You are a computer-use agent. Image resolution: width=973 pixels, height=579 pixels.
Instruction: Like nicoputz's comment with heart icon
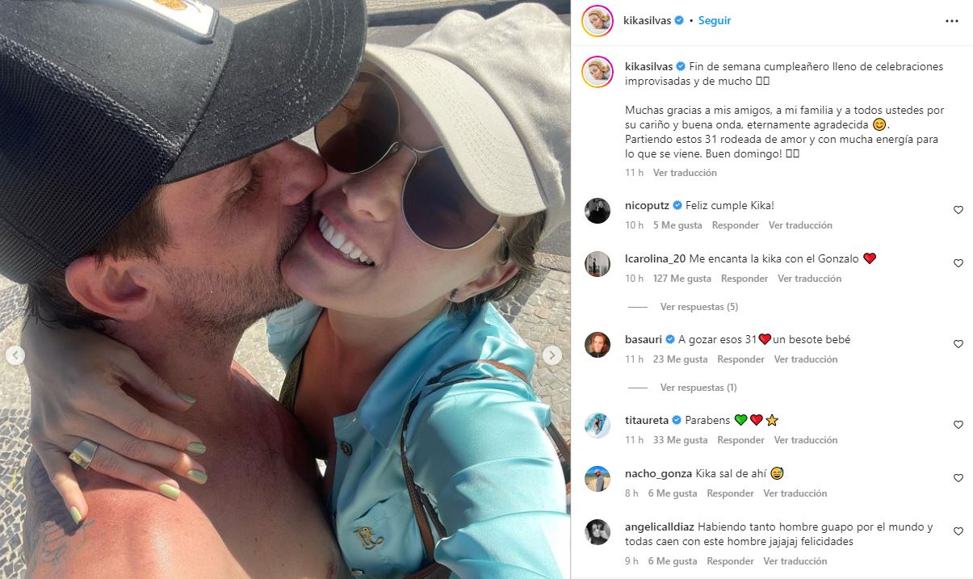[x=958, y=210]
